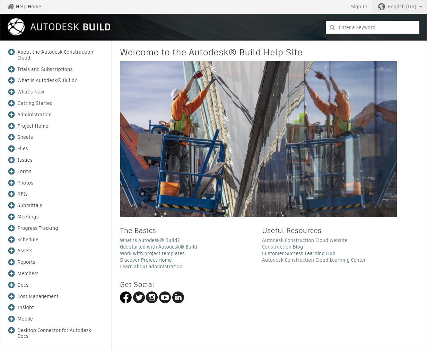Image resolution: width=427 pixels, height=351 pixels.
Task: Click the search magnifier icon
Action: pos(332,28)
